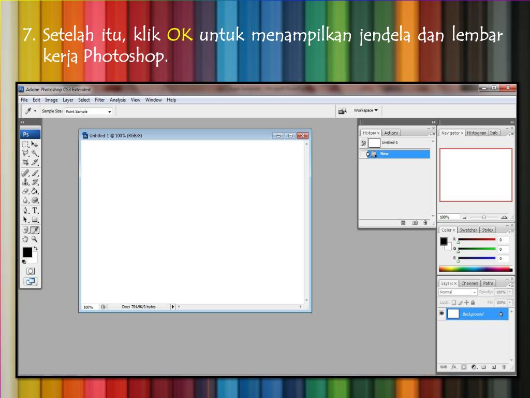Select the Rectangular Marquee tool
This screenshot has width=530, height=398.
tap(25, 145)
